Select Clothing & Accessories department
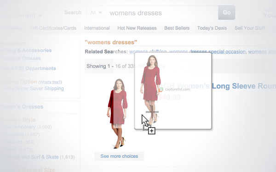The width and height of the screenshot is (276, 172). point(26,50)
